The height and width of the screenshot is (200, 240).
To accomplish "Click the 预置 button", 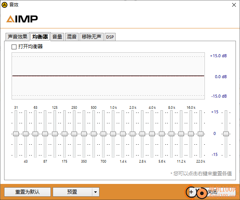I will tap(72, 192).
